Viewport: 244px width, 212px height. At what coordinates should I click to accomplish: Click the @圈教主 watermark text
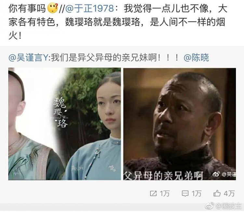pyautogui.click(x=228, y=206)
